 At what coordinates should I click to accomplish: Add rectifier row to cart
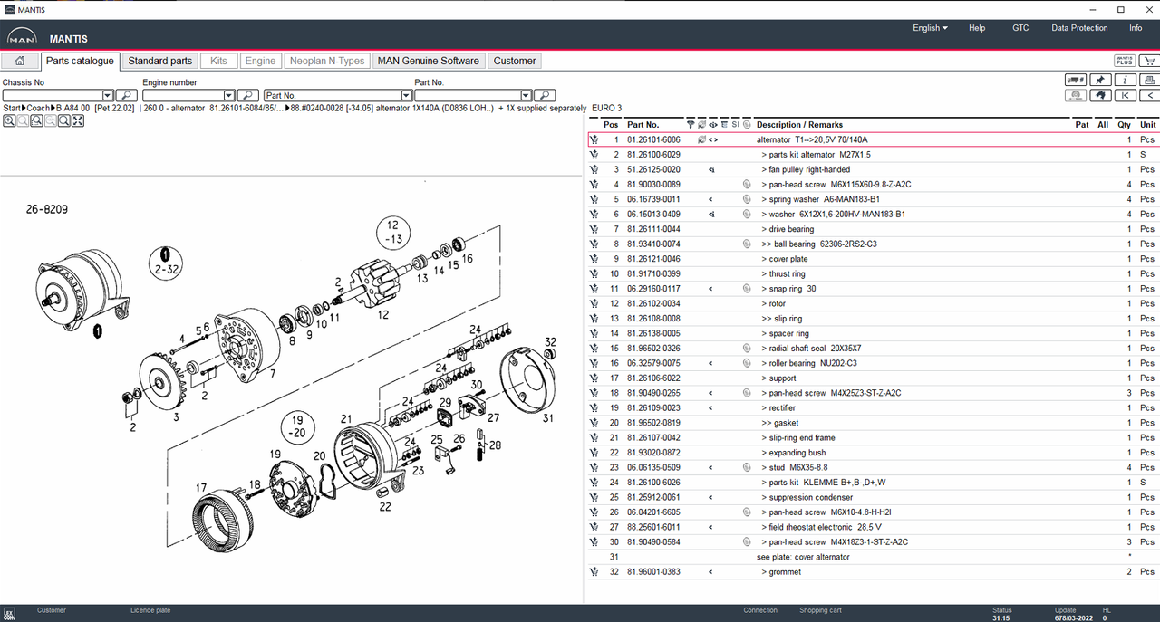[594, 407]
